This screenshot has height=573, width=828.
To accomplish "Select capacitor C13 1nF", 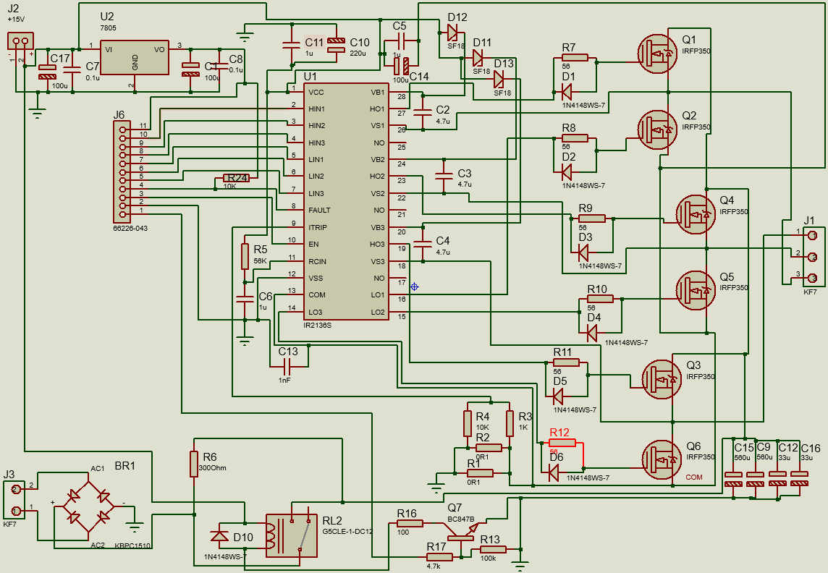I will pos(287,366).
